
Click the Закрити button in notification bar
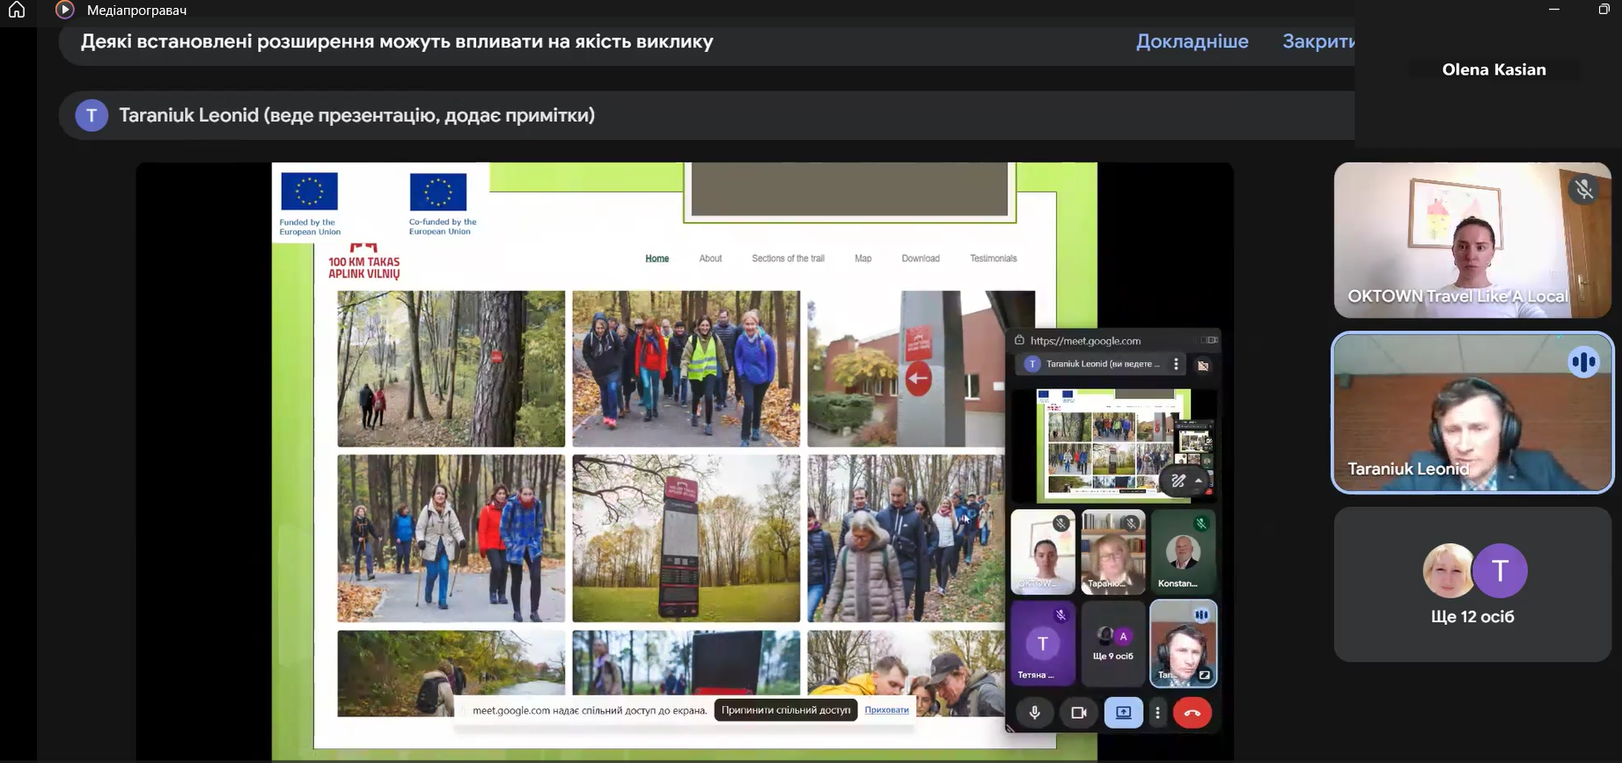(x=1317, y=41)
